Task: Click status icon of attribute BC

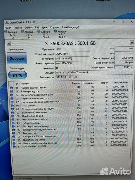Action: click(13, 123)
